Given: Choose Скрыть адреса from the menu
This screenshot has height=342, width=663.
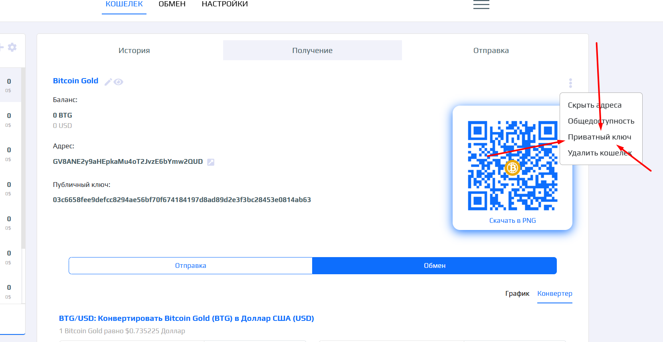Looking at the screenshot, I should pos(594,105).
